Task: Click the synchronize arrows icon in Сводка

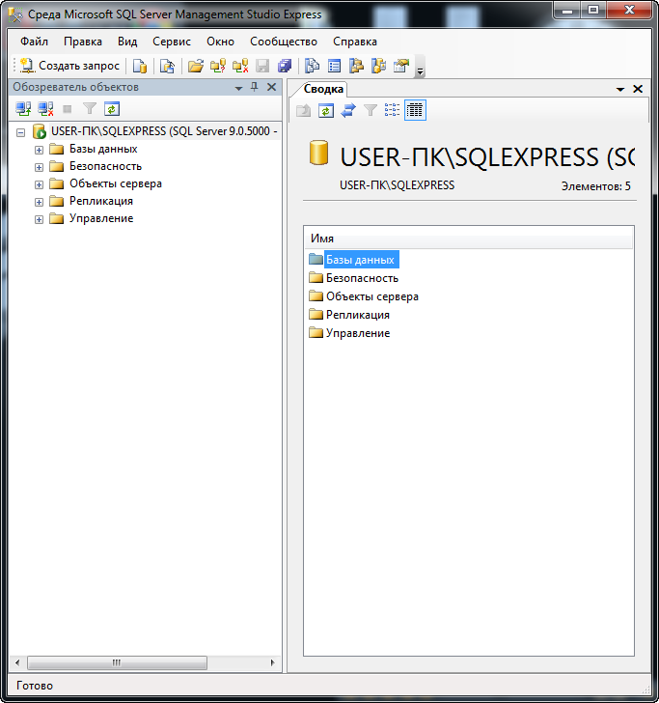Action: point(348,110)
